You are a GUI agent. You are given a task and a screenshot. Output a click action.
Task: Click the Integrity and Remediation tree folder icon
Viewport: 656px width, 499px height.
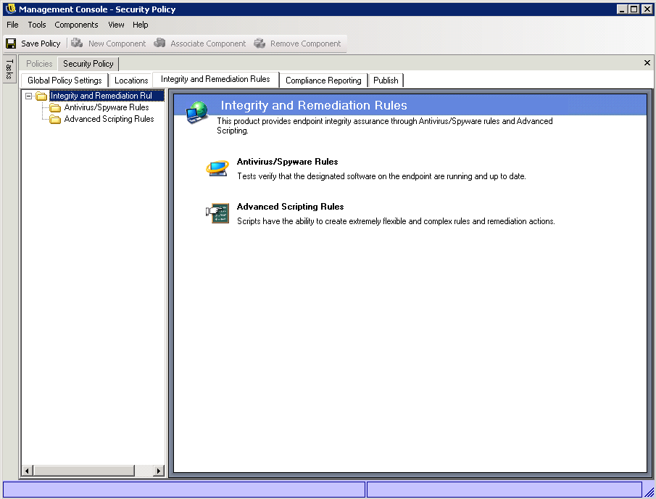tap(41, 96)
